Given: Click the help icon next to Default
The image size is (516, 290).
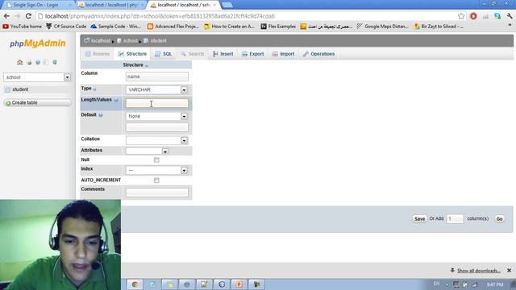Looking at the screenshot, I should (x=101, y=115).
